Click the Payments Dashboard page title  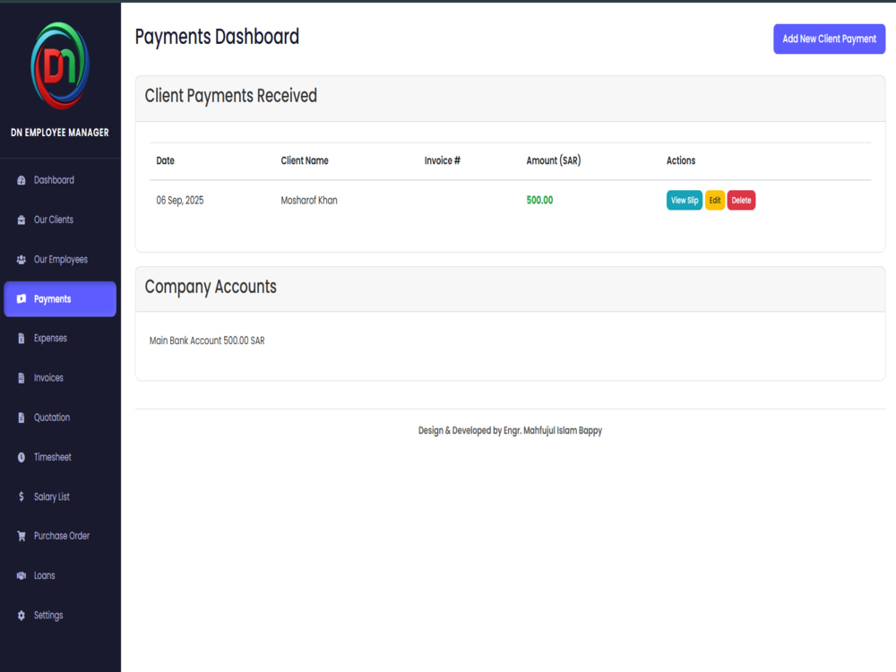217,37
